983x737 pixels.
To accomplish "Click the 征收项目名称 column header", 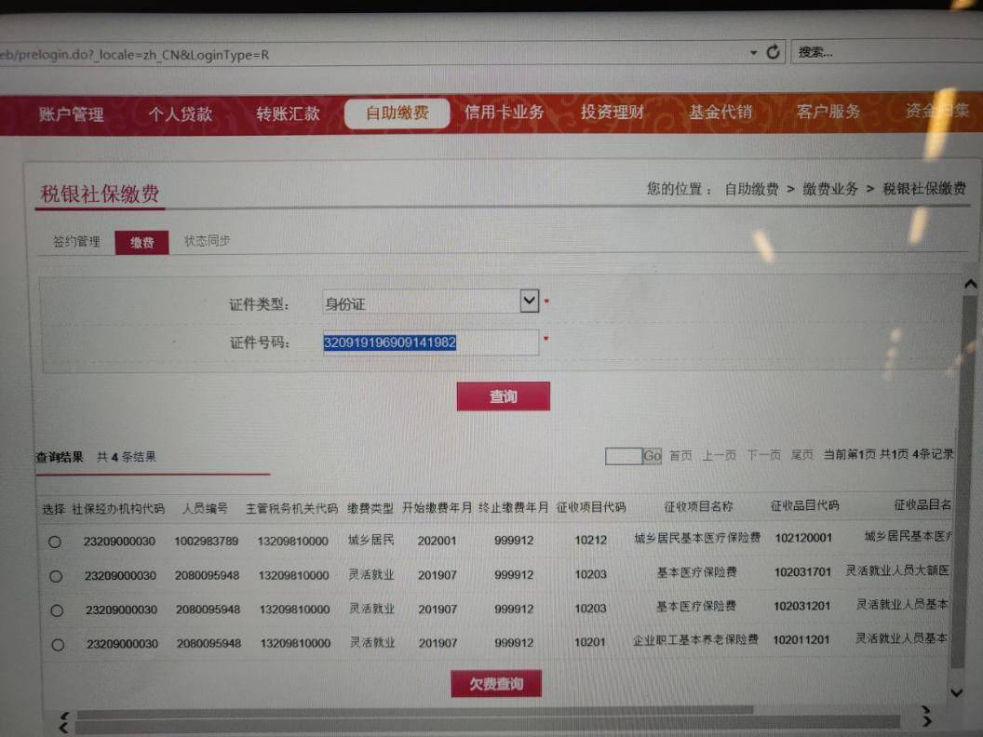I will 698,505.
